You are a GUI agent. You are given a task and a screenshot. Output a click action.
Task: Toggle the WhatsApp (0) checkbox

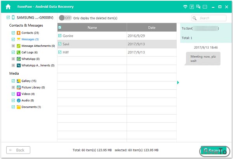point(13,59)
